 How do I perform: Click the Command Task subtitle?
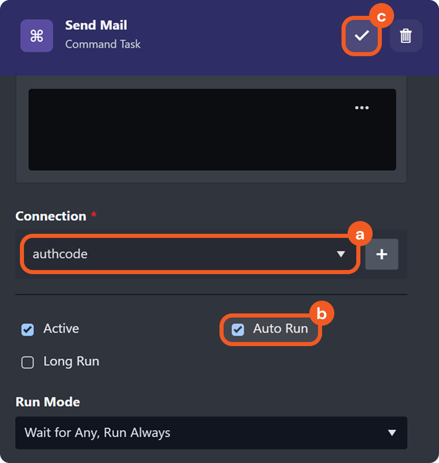[103, 44]
